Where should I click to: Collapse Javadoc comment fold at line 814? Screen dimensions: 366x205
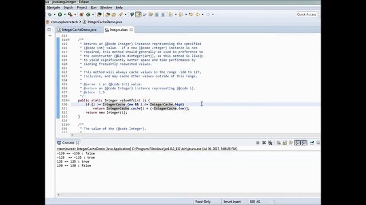pos(69,40)
